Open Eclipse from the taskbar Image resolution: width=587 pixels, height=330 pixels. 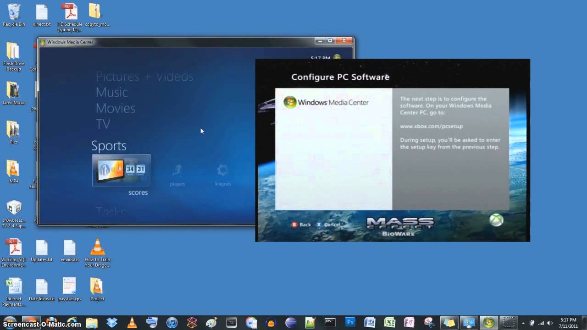(291, 322)
